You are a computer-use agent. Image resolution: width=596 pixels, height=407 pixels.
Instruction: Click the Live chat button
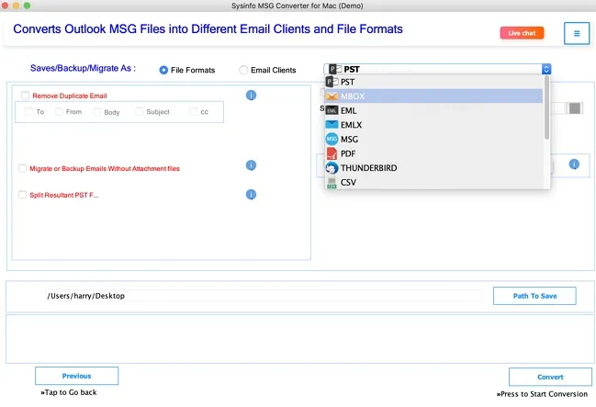point(522,33)
